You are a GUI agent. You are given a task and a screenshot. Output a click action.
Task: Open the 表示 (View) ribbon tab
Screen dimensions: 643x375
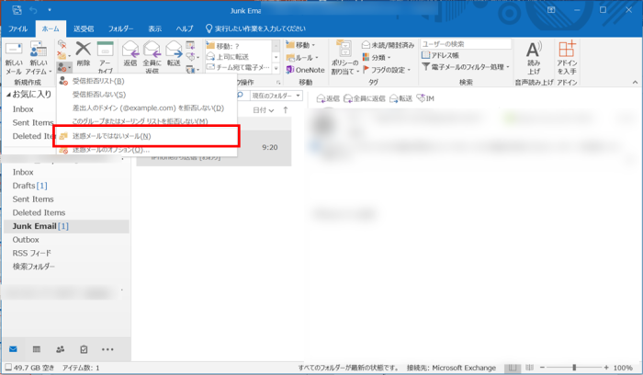tap(155, 29)
